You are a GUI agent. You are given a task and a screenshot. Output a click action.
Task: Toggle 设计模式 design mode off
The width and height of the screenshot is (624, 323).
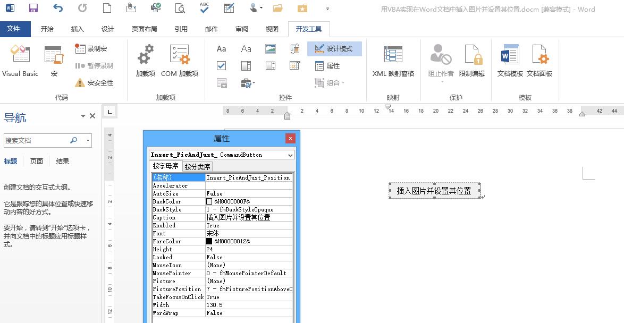point(334,48)
